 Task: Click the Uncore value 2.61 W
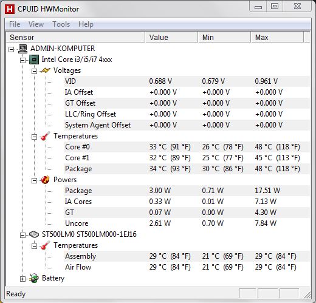pos(160,223)
